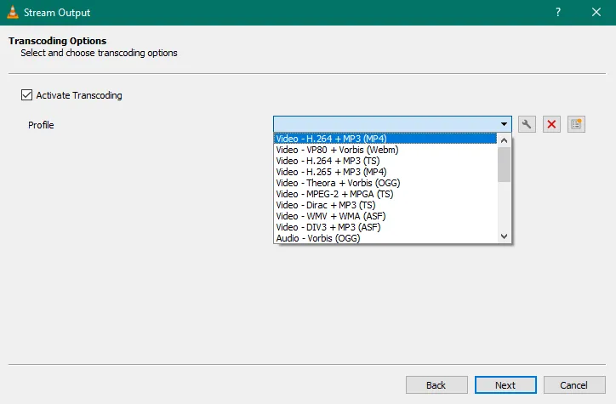Select Video - Dirac + MP3 (TS) entry

(x=385, y=205)
